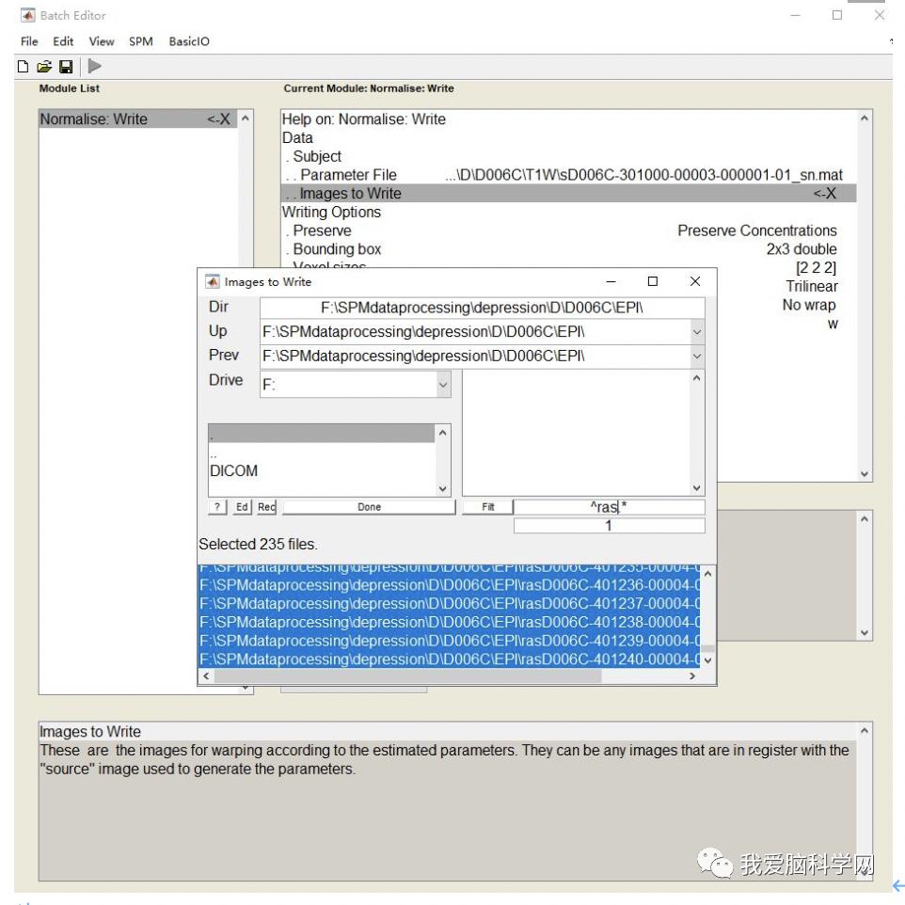Viewport: 905px width, 905px height.
Task: Maximize the Images to Write dialog
Action: tap(653, 281)
